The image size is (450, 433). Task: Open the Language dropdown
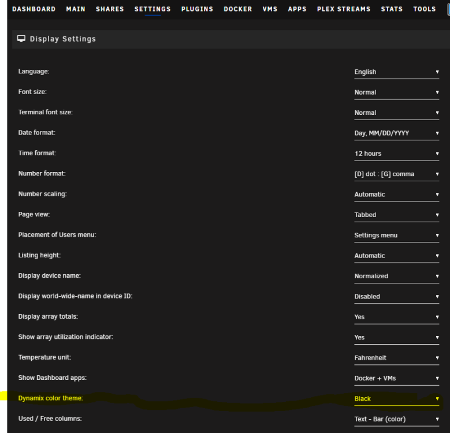pos(397,72)
